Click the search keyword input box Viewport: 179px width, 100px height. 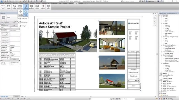pos(131,1)
